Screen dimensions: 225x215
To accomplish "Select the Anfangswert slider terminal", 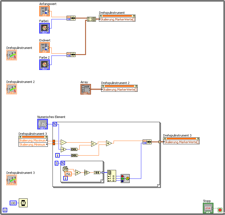I will (45, 11).
